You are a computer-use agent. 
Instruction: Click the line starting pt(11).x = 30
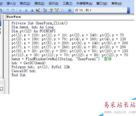click(x=70, y=55)
